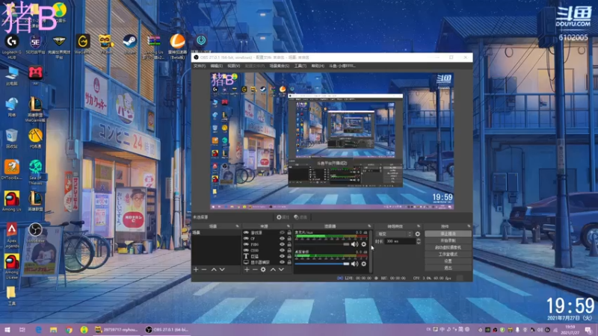Viewport: 598px width, 336px height.
Task: Toggle the lock on the CF source
Action: click(x=289, y=238)
